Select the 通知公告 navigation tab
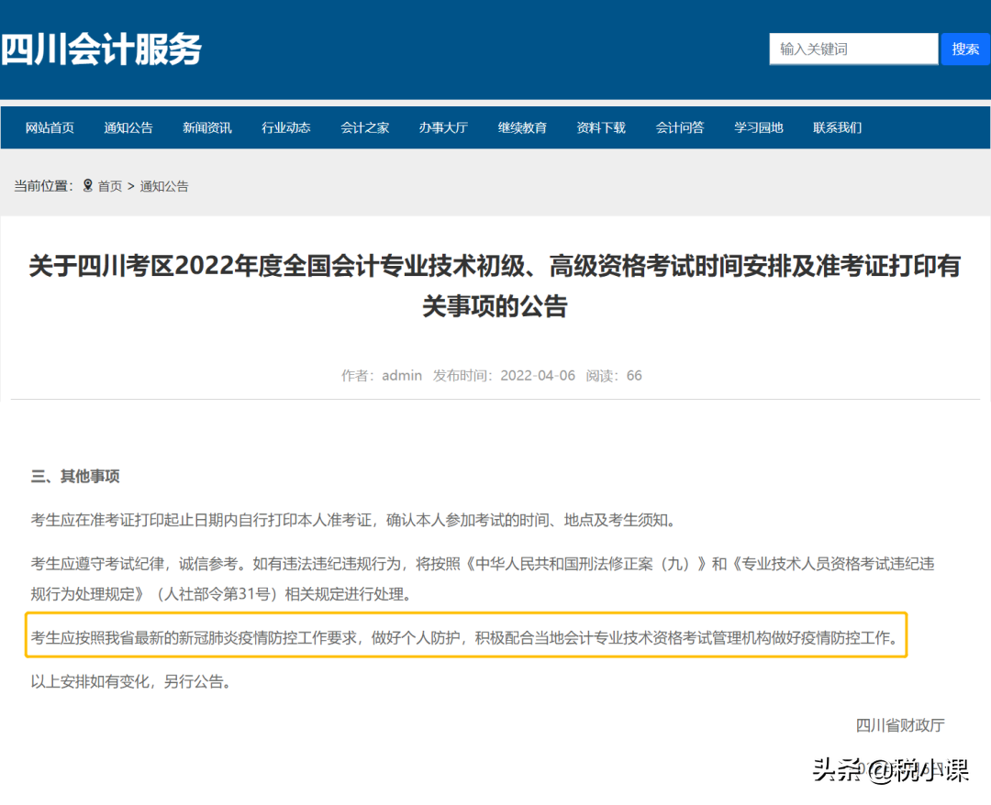The image size is (991, 805). tap(128, 127)
